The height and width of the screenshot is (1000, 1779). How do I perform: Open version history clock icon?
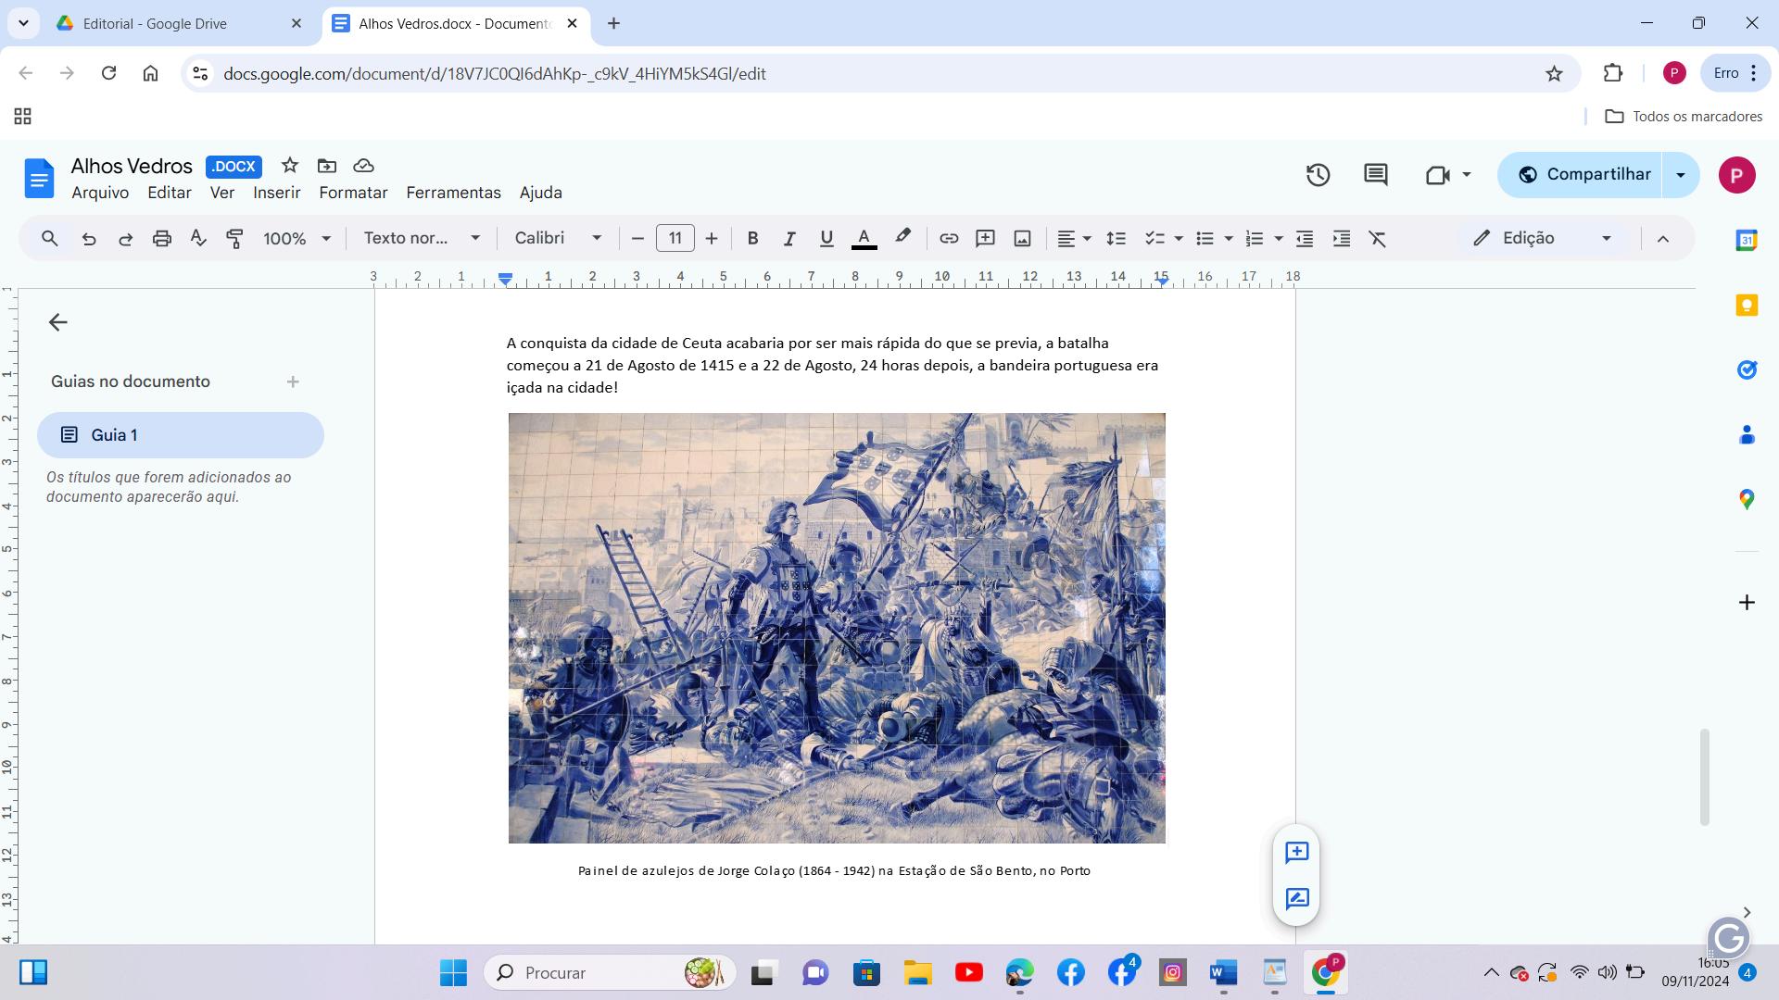tap(1318, 175)
